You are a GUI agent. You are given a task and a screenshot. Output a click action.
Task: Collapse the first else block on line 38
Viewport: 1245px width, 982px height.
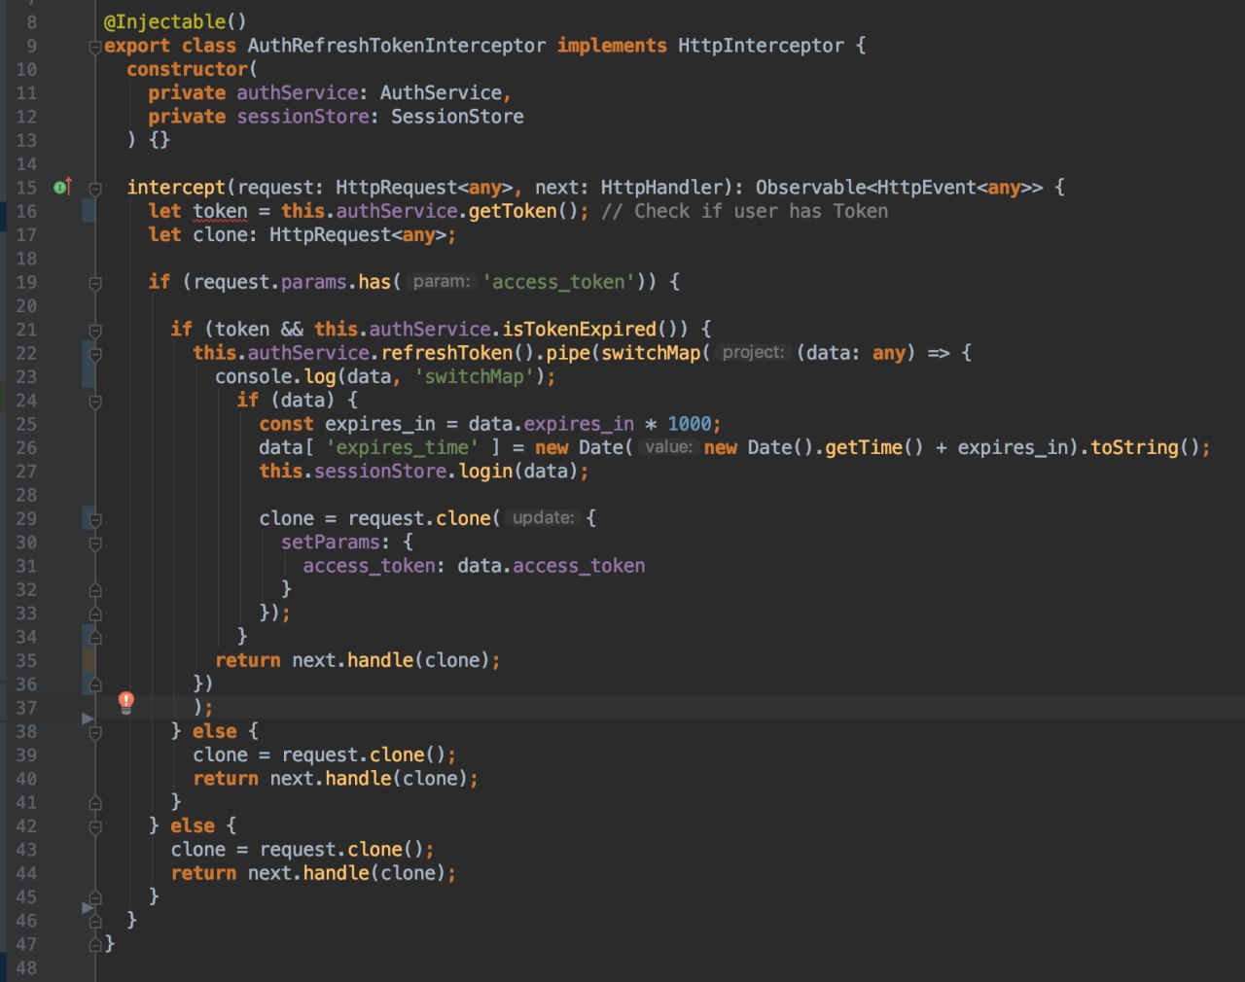95,732
